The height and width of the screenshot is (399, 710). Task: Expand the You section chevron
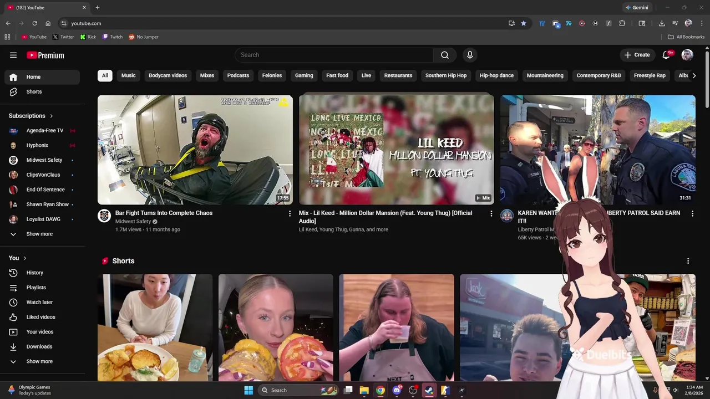click(25, 258)
